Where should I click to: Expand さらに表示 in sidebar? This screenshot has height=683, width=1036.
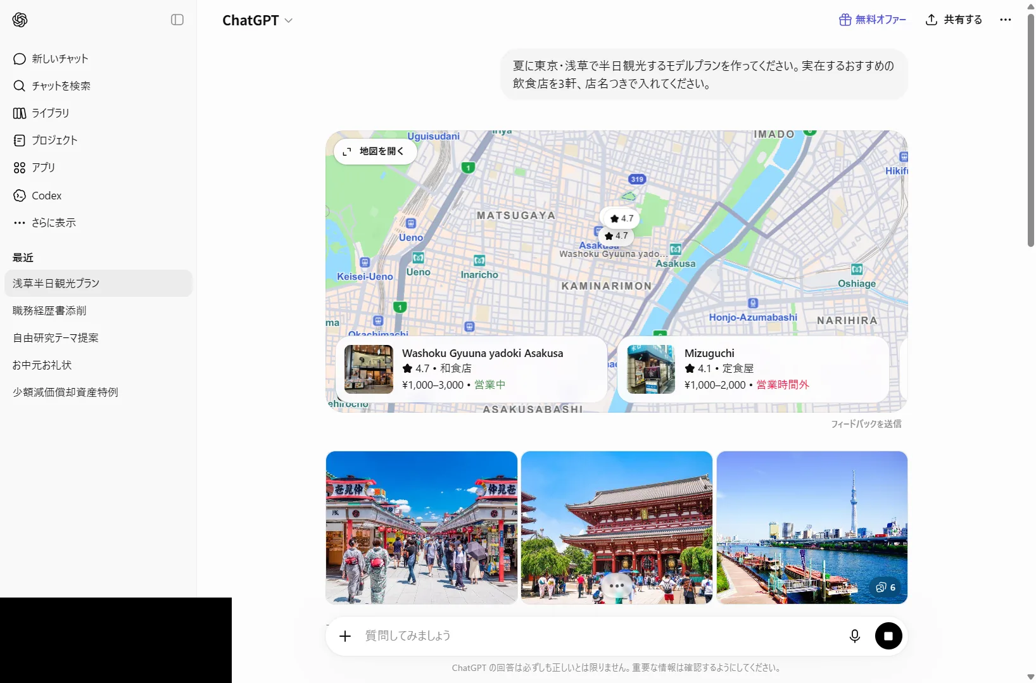[98, 223]
